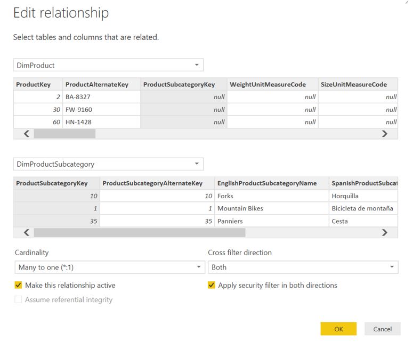Click the BA-8327 cell
413x350 pixels.
(101, 97)
